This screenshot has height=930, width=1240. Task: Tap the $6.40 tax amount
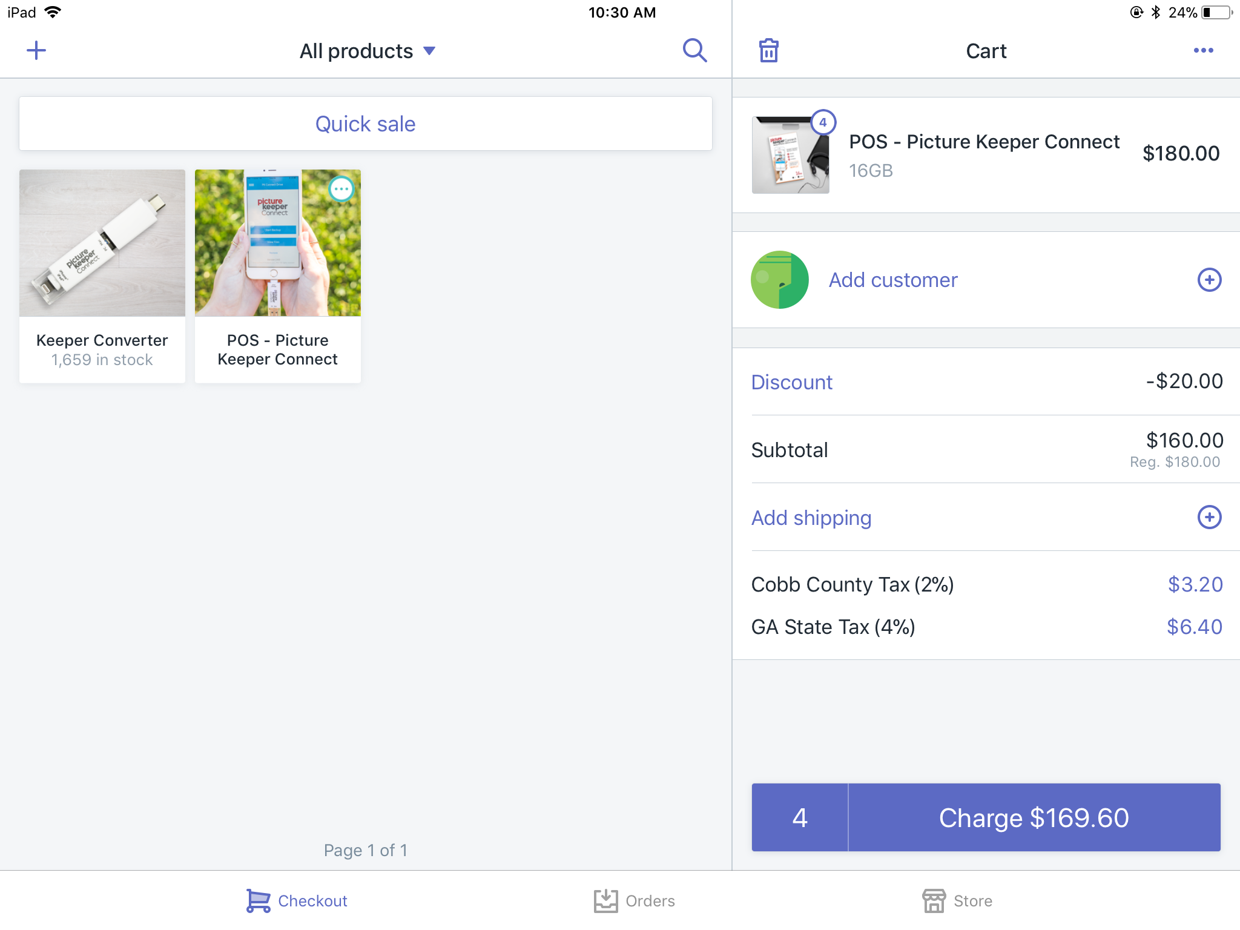1195,627
